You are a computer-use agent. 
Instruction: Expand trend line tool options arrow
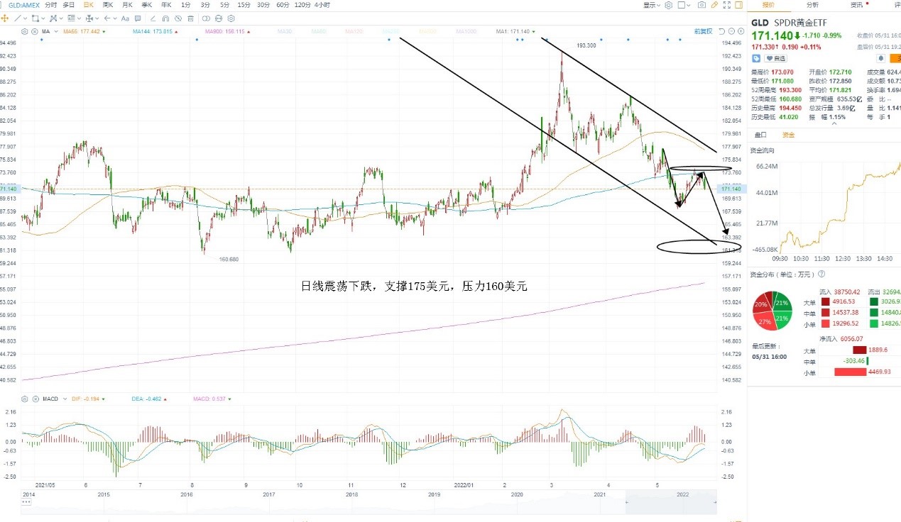26,18
